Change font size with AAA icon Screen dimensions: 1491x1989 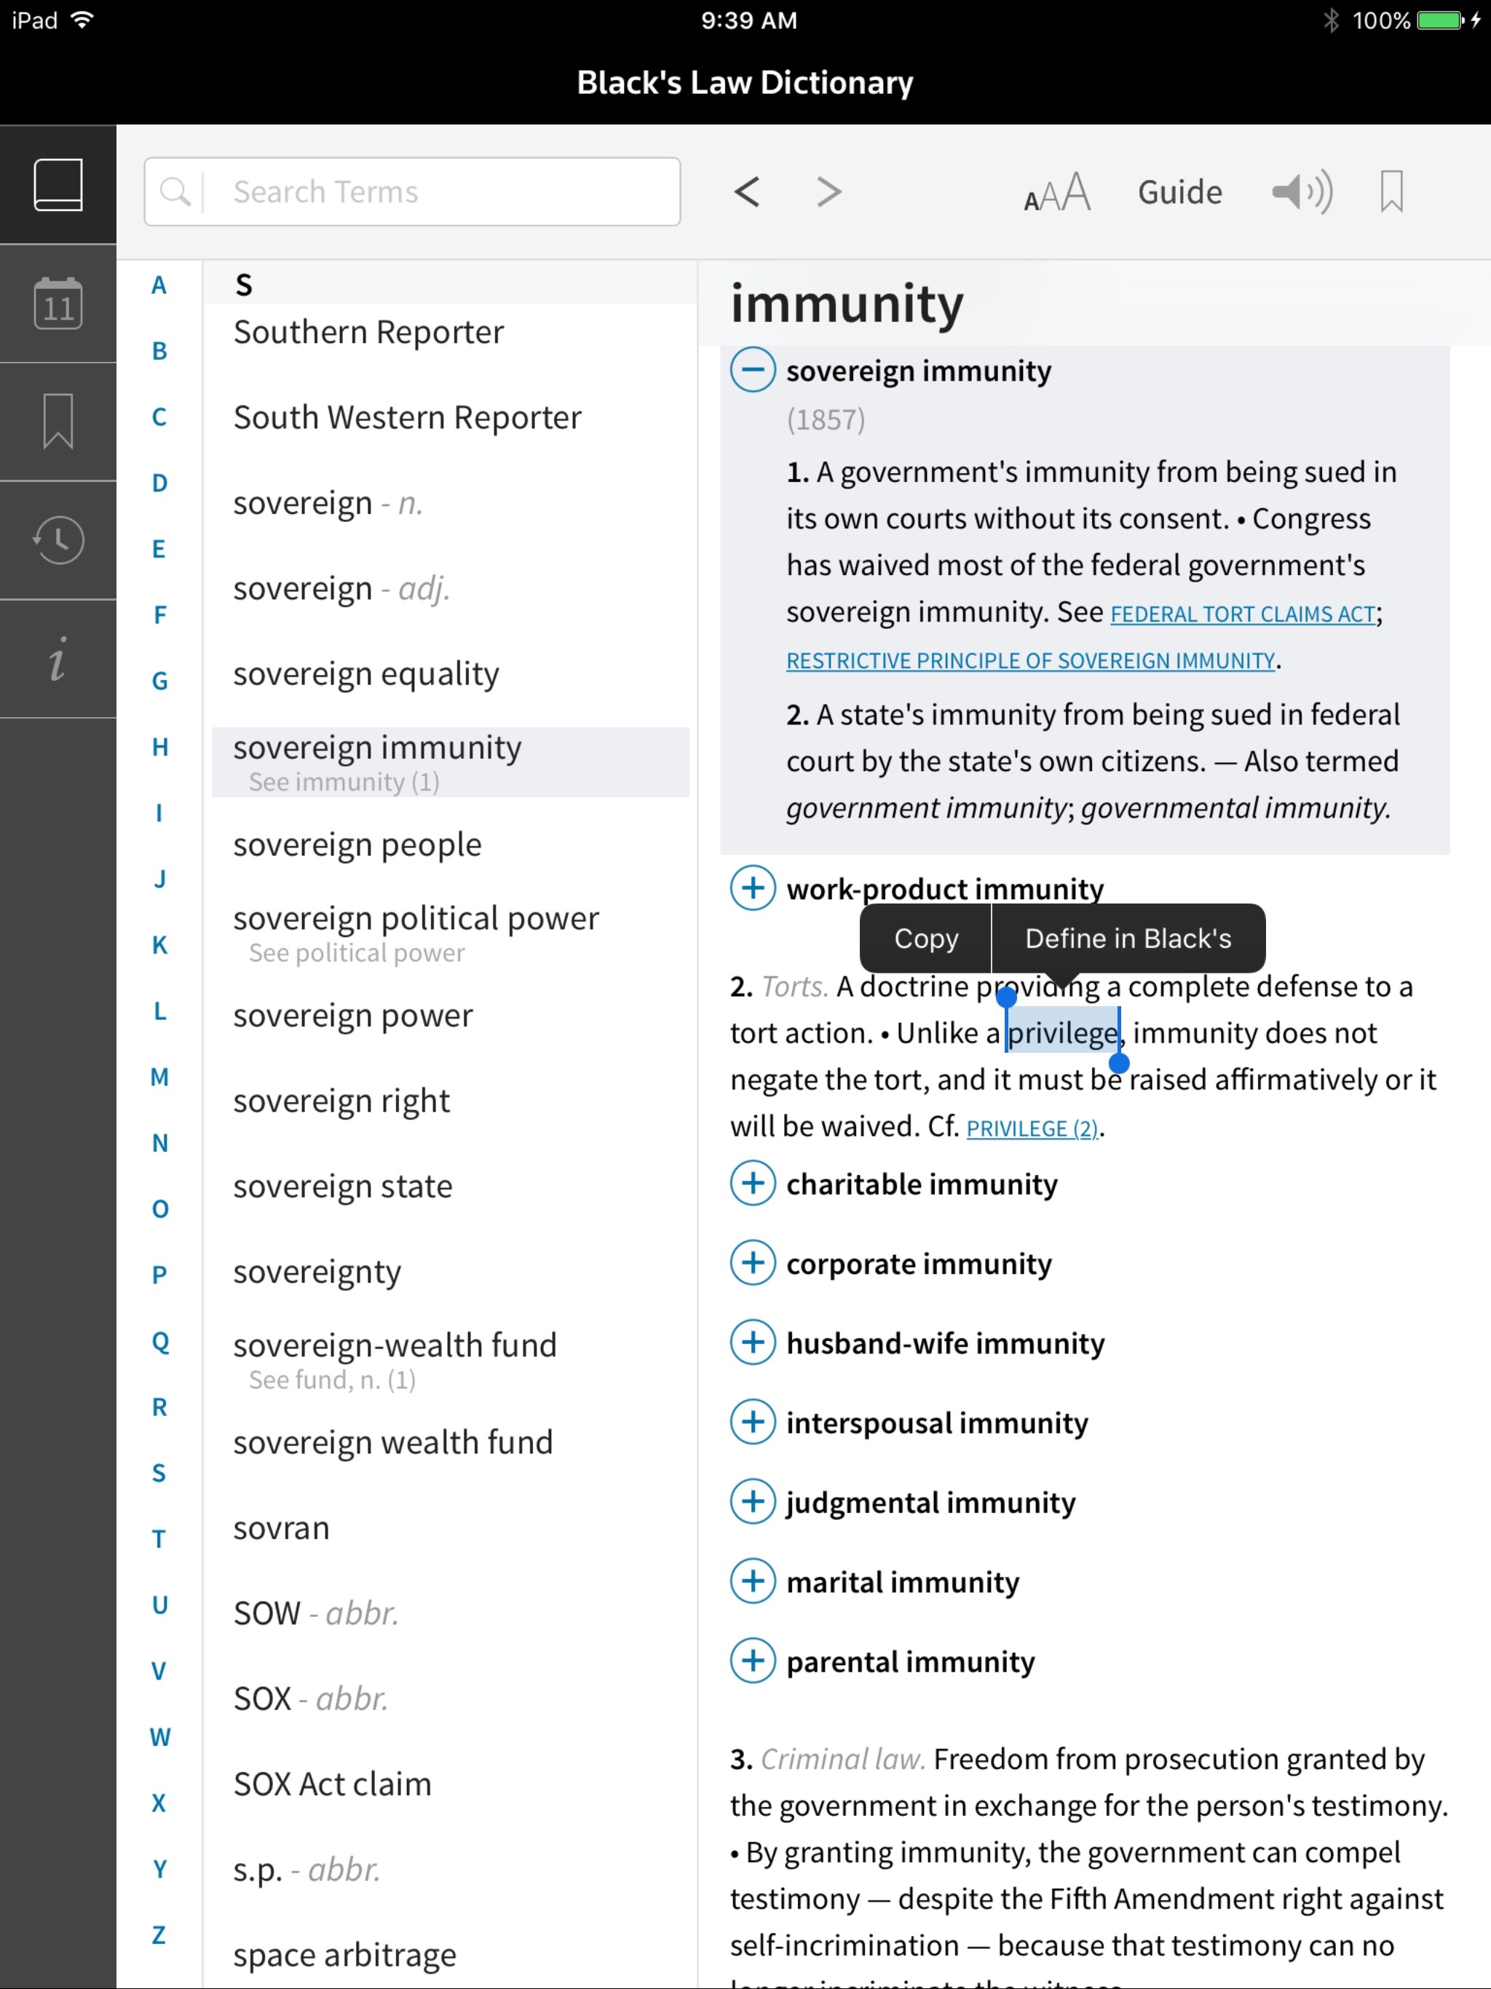1056,192
